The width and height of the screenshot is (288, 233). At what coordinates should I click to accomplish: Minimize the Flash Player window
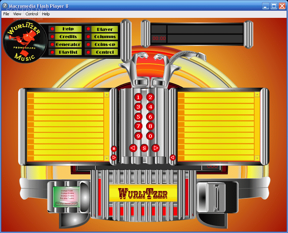click(265, 6)
